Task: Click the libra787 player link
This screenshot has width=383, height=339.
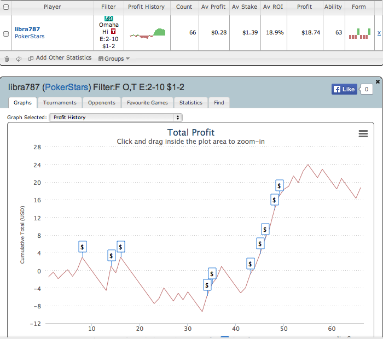Action: pyautogui.click(x=30, y=28)
